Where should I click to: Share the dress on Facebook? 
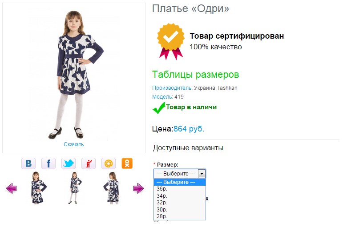click(48, 163)
